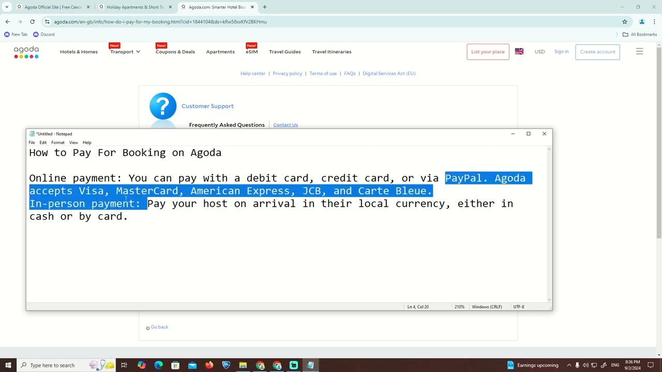Click the List your place button
The width and height of the screenshot is (662, 372).
click(488, 52)
